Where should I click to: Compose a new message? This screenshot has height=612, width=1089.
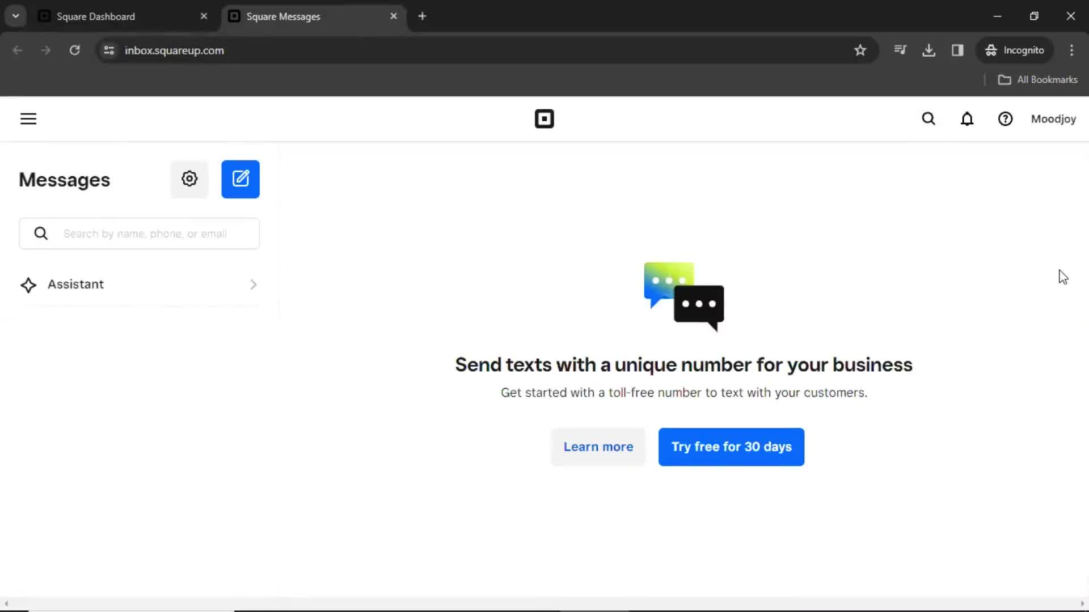pyautogui.click(x=240, y=179)
